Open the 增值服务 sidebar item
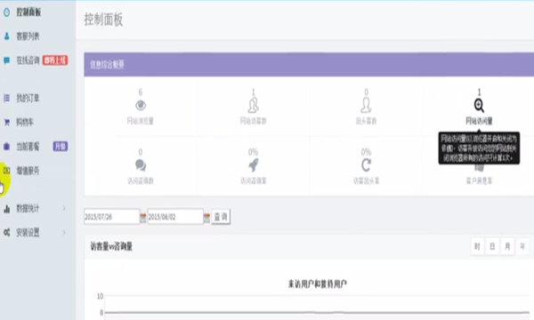Viewport: 534px width, 320px height. point(28,171)
